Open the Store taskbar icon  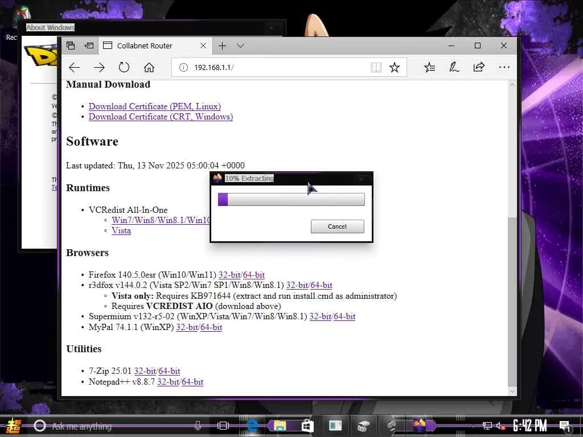[x=307, y=426]
